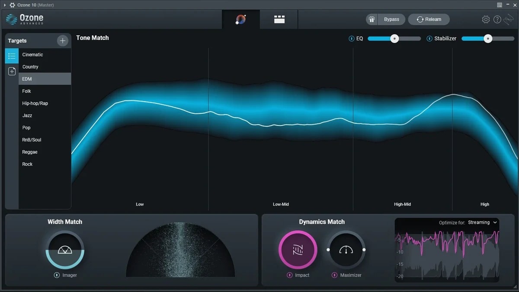Image resolution: width=519 pixels, height=292 pixels.
Task: Toggle the Stabilizer power button
Action: click(429, 39)
